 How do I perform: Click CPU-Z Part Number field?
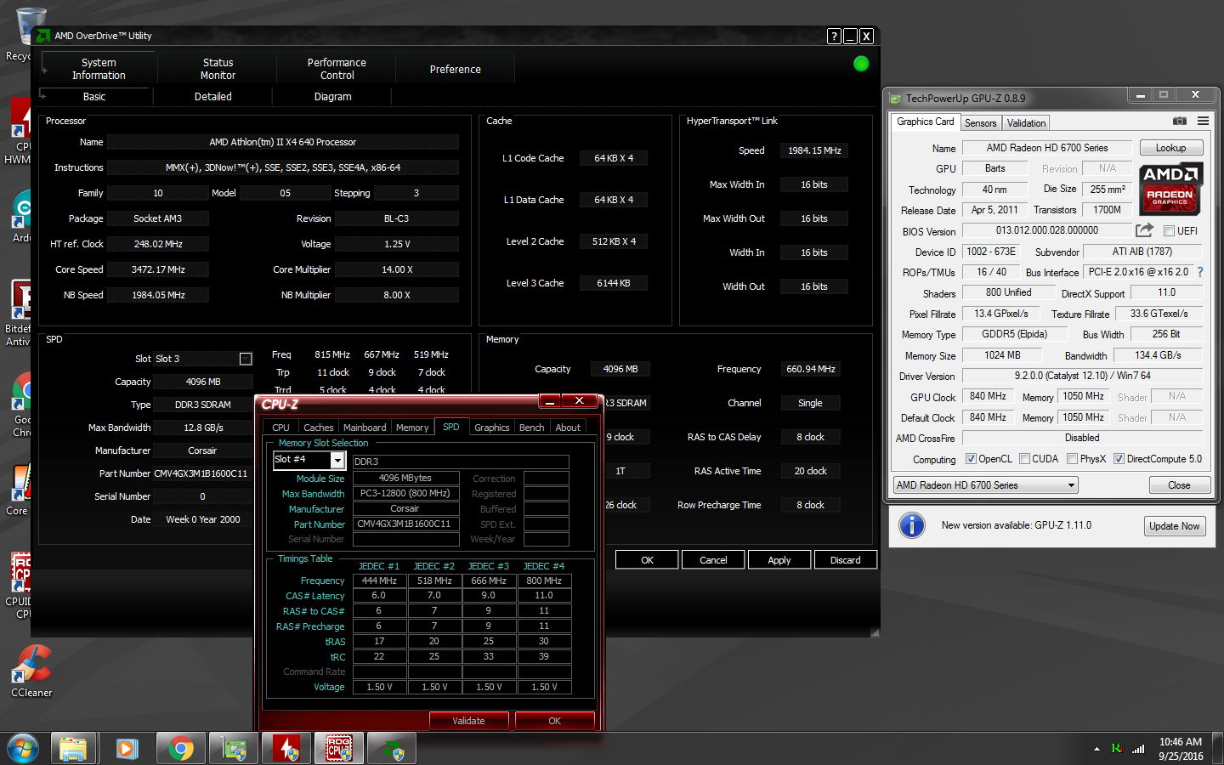point(405,524)
